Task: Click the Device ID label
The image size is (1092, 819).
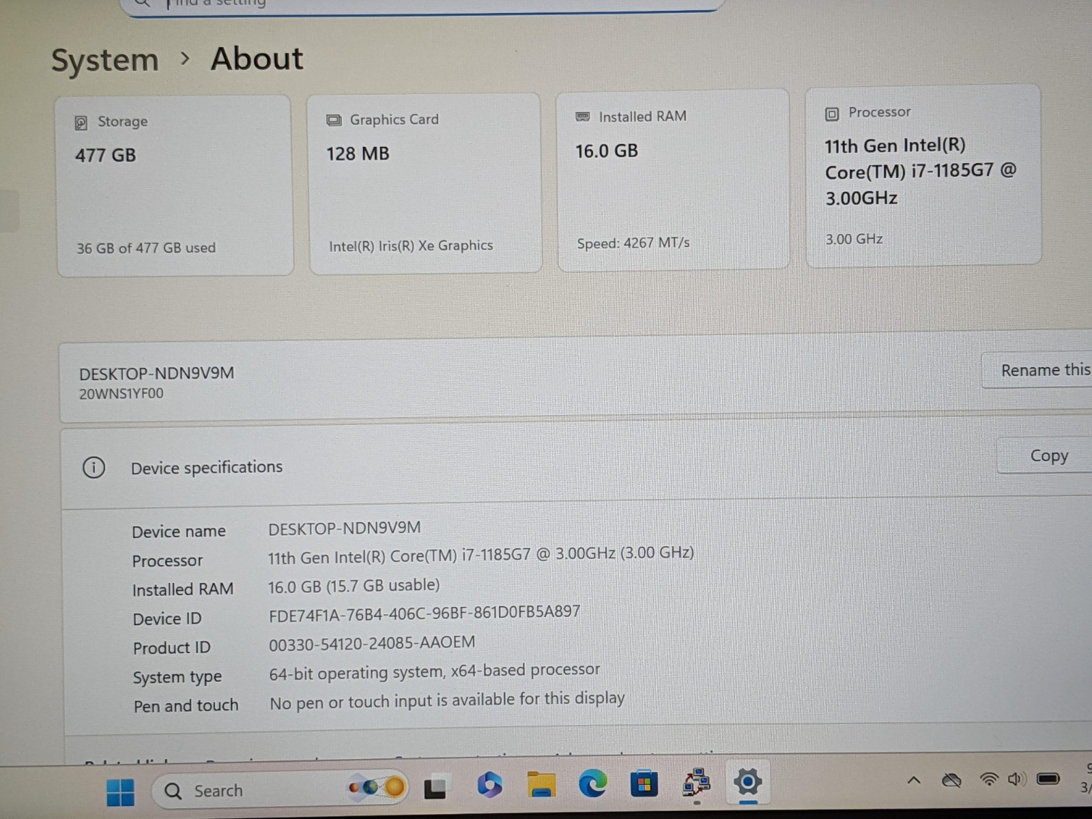Action: (167, 619)
